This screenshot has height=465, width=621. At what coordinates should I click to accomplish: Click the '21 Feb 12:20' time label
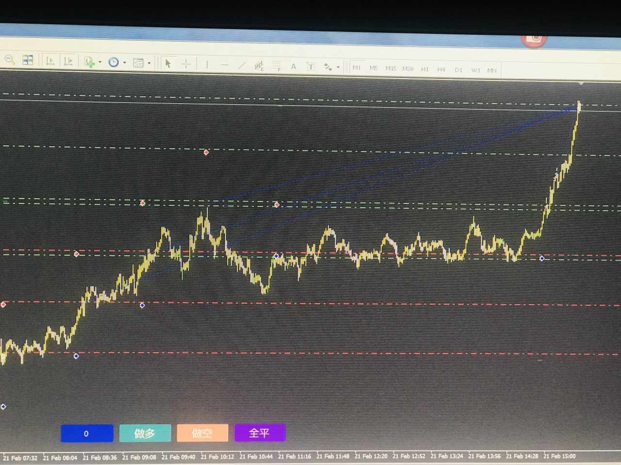point(371,456)
